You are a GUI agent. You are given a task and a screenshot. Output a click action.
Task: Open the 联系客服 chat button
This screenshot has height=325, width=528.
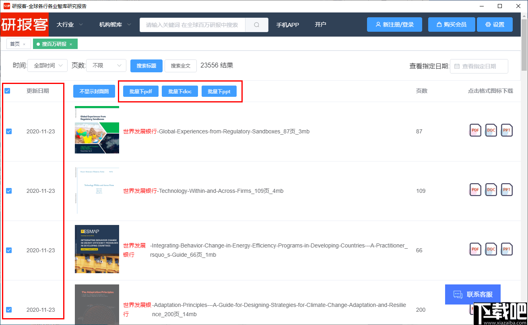[473, 294]
